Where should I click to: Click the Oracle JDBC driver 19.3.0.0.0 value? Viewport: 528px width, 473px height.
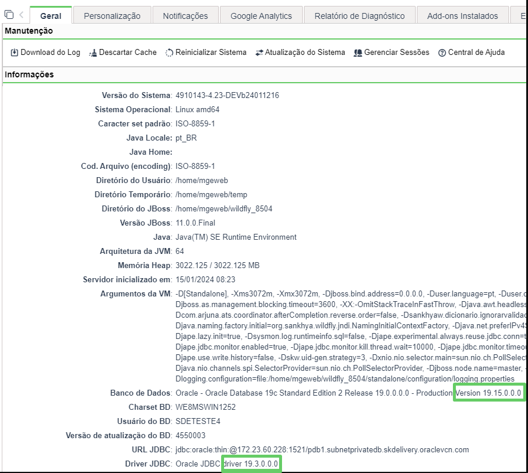pos(226,464)
